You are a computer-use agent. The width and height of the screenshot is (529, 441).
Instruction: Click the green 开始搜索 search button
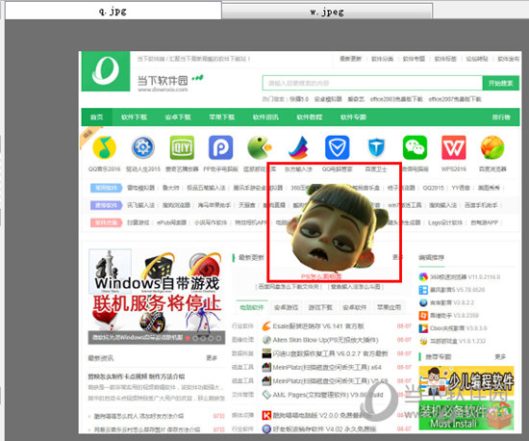click(x=501, y=83)
